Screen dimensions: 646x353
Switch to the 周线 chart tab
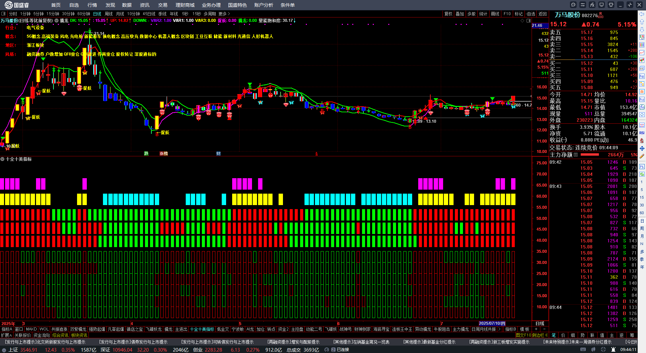coord(109,14)
